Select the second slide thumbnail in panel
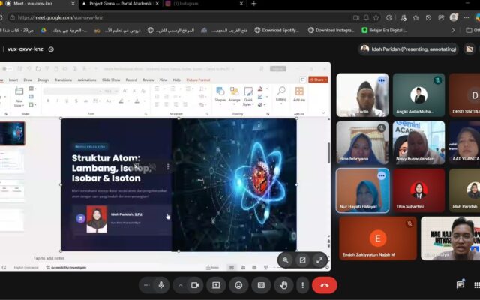480x300 pixels. [x=12, y=161]
